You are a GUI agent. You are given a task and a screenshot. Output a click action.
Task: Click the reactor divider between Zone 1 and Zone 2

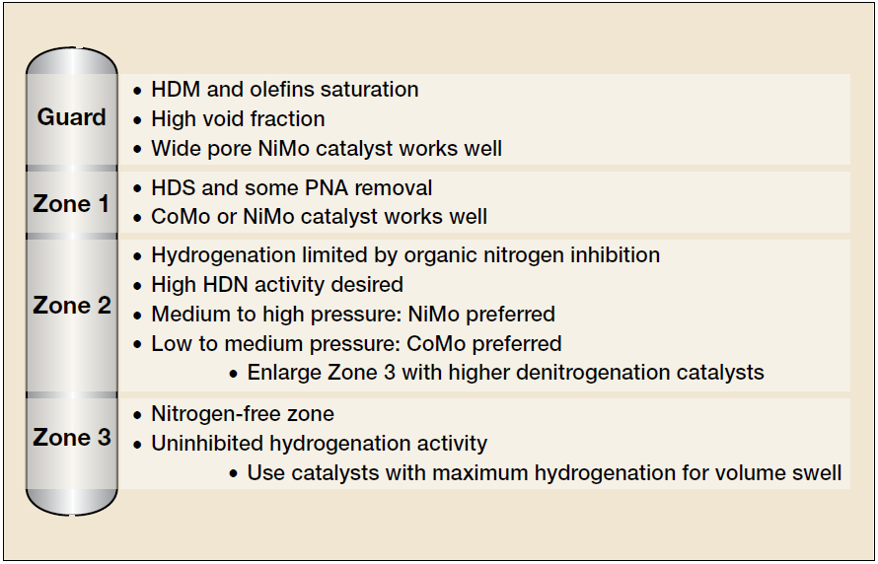(72, 237)
